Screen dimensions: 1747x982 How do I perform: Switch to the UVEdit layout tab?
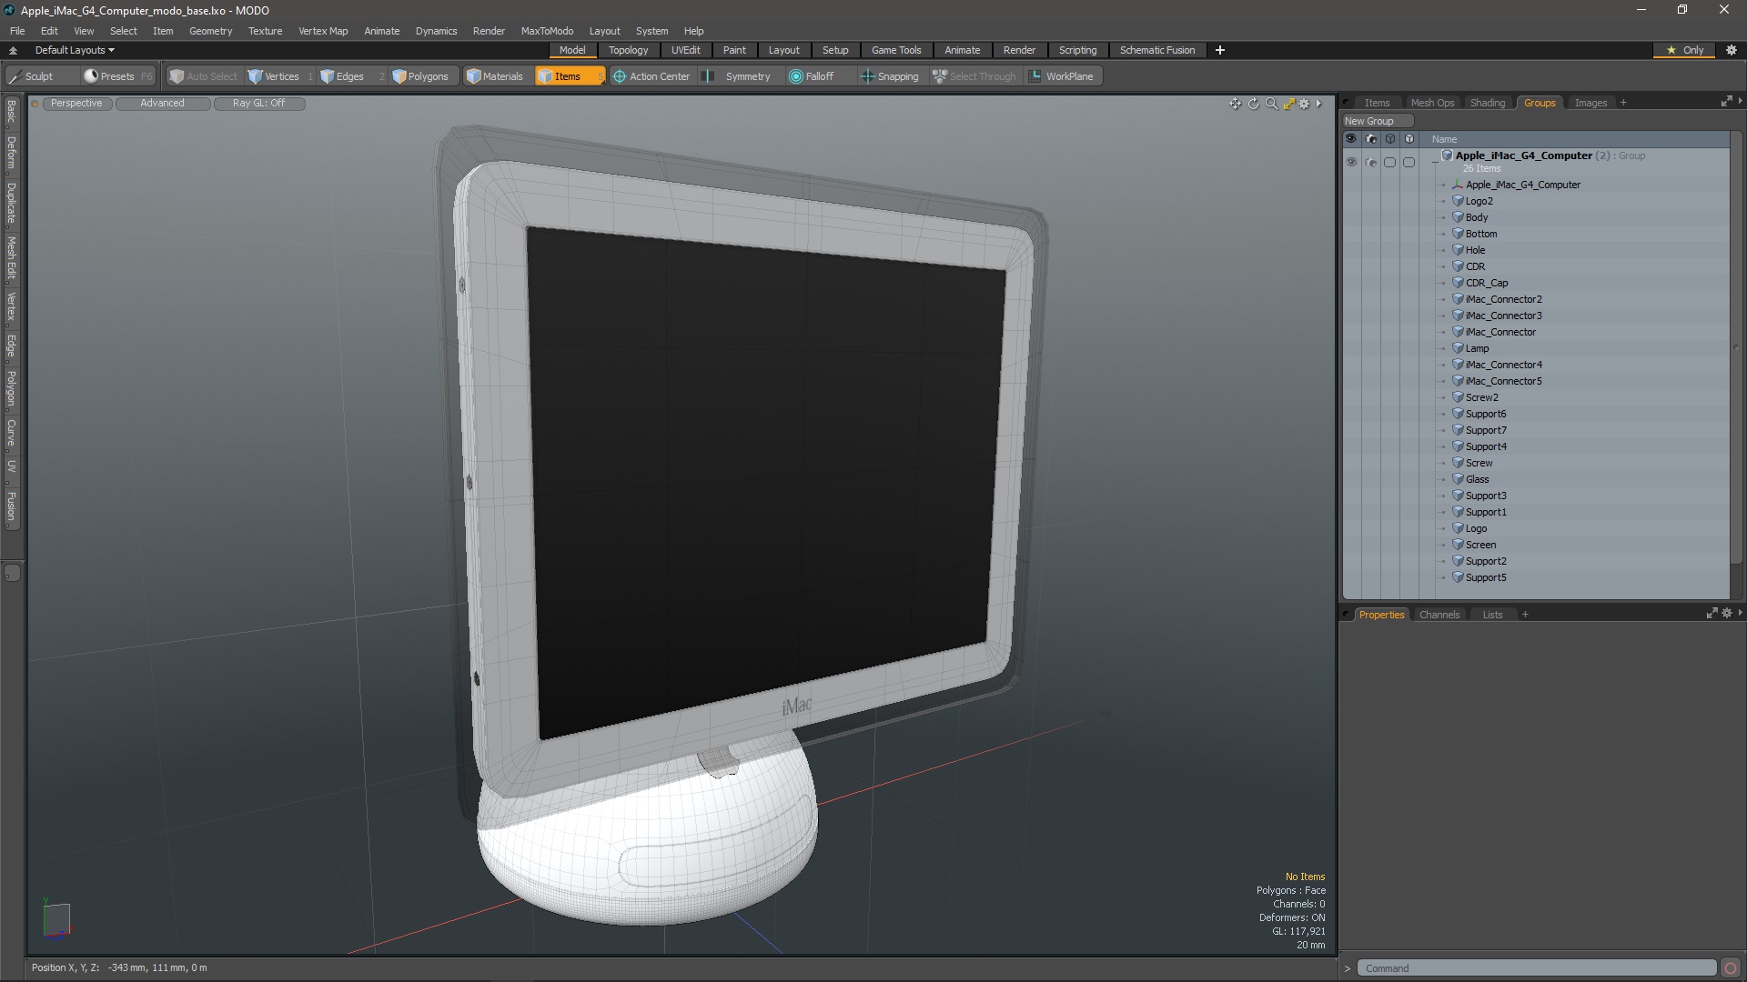pyautogui.click(x=685, y=50)
